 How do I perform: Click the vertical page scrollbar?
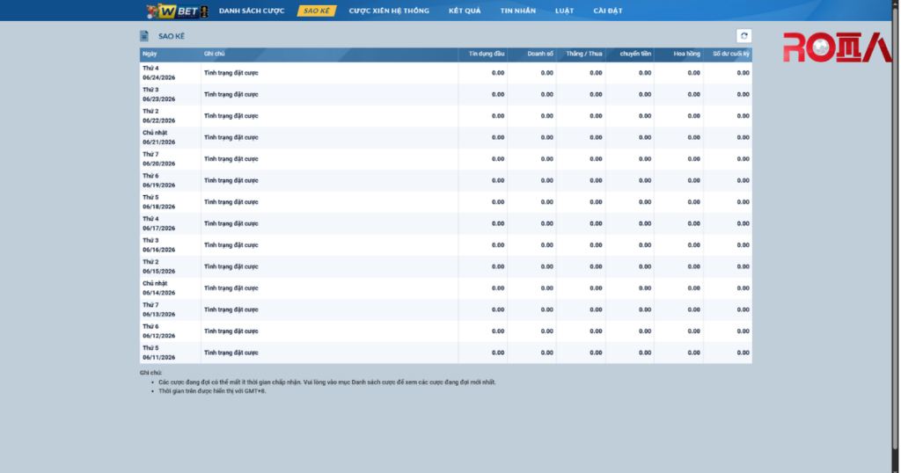click(x=895, y=227)
